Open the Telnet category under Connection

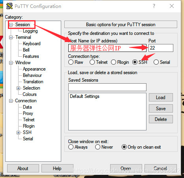[x=28, y=120]
